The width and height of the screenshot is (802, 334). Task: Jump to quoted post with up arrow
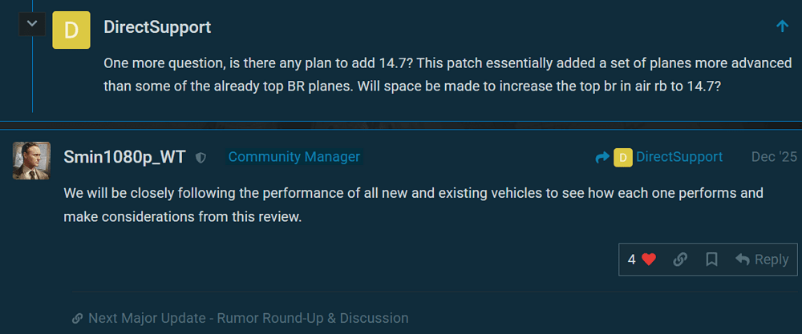tap(783, 26)
